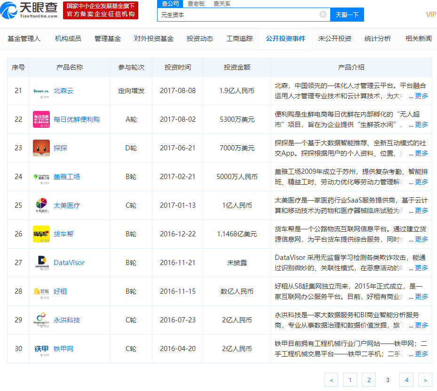The width and height of the screenshot is (437, 391).
Task: Expand 更多 for 北森云 description
Action: pyautogui.click(x=421, y=96)
